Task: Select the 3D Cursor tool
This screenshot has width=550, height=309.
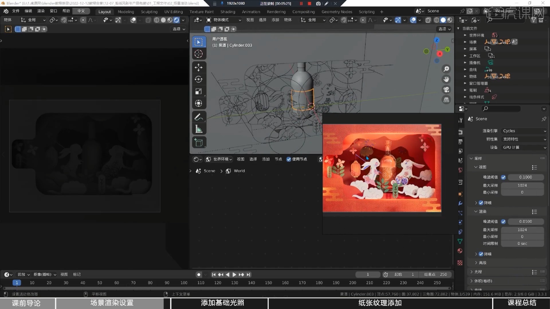Action: click(199, 54)
